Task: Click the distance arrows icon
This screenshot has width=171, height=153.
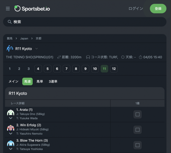Action: pyautogui.click(x=59, y=57)
